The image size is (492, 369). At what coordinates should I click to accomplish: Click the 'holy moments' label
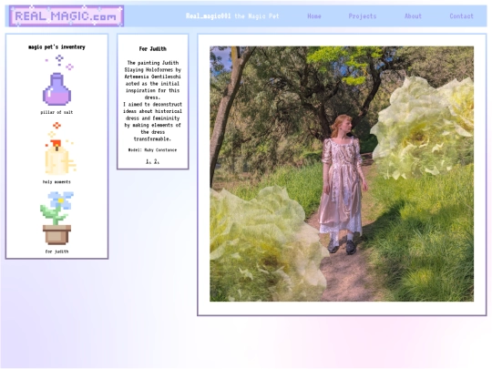point(56,181)
